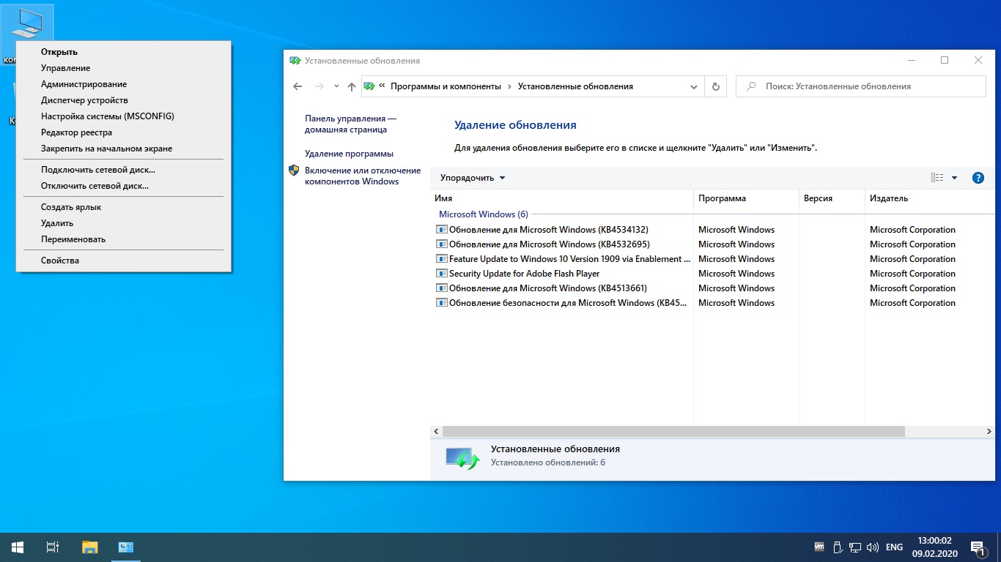Refresh the Installed Updates list
Image resolution: width=1001 pixels, height=562 pixels.
click(x=716, y=86)
